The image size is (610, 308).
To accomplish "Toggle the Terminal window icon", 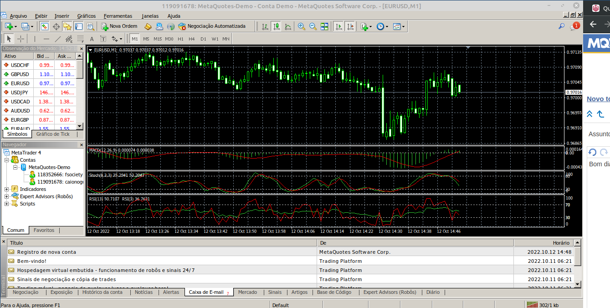I will [x=79, y=26].
